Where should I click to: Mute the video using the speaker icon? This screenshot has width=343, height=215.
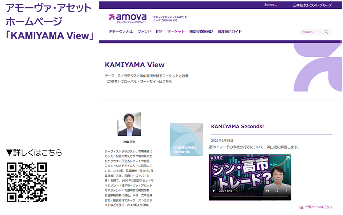click(x=266, y=191)
